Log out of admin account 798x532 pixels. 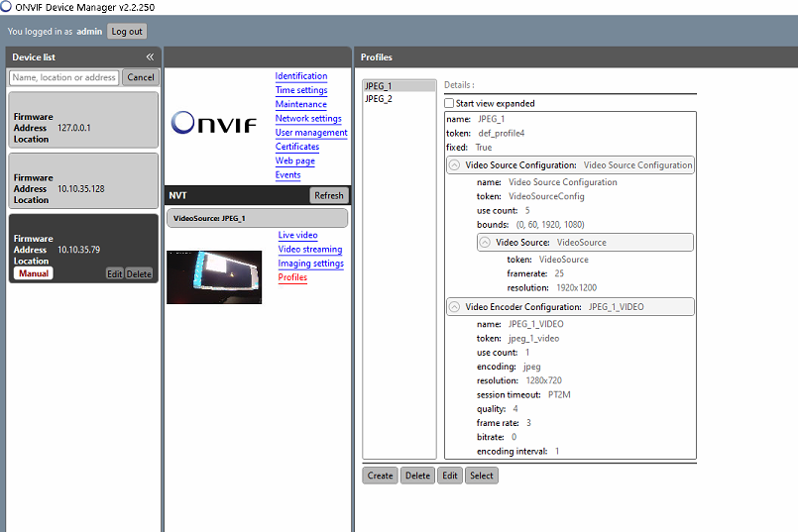127,32
